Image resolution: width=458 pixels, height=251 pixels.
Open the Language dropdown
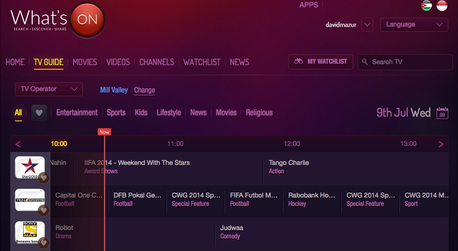[414, 25]
